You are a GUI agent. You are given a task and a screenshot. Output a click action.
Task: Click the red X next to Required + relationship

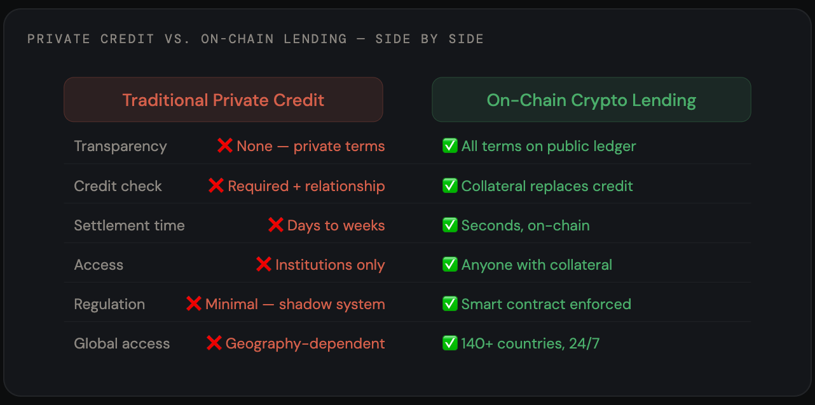click(x=216, y=185)
